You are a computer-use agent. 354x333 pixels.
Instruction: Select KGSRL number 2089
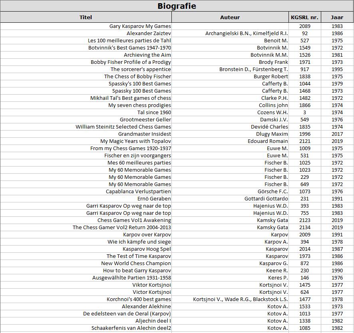[305, 26]
